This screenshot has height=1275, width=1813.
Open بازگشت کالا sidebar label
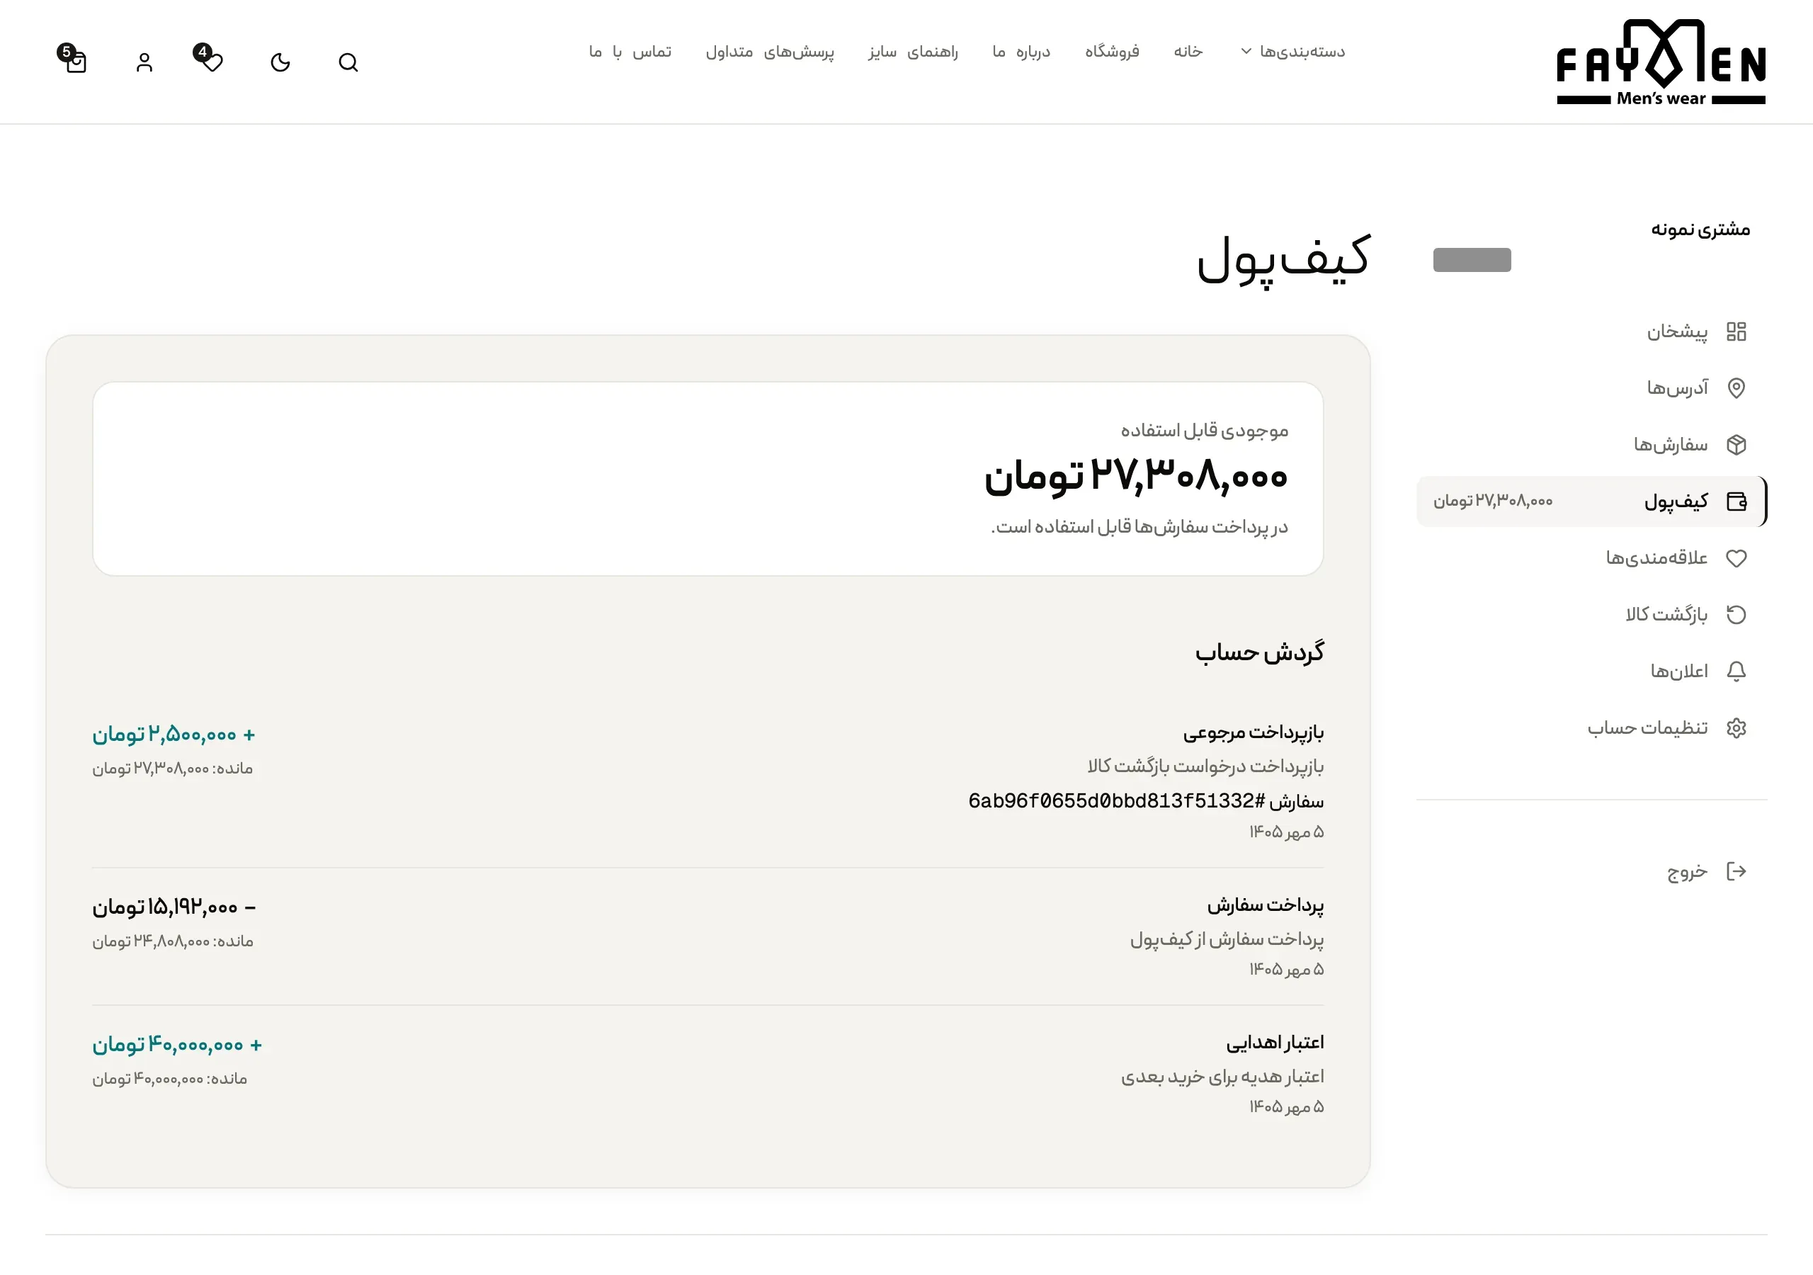(x=1667, y=615)
